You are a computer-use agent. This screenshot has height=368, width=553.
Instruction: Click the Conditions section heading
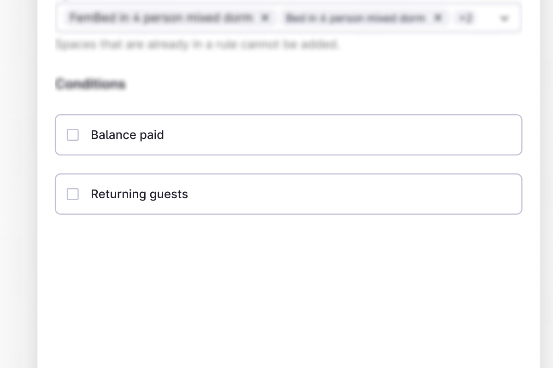pyautogui.click(x=90, y=84)
